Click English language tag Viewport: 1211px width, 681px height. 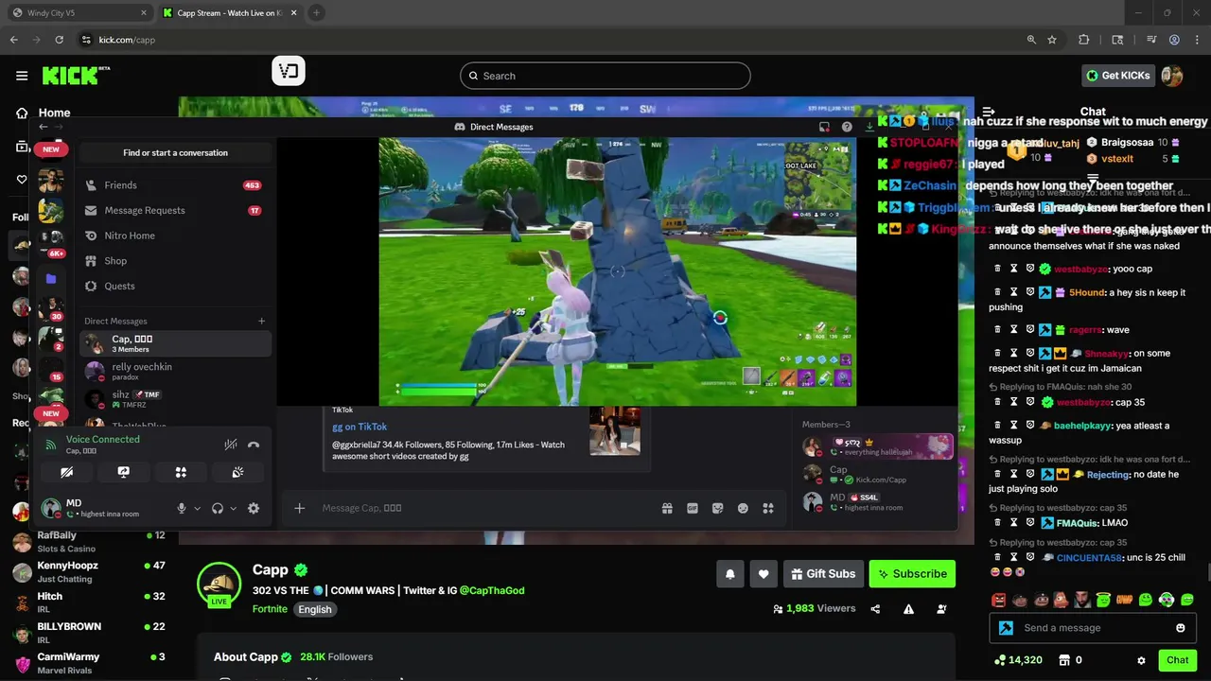point(315,609)
